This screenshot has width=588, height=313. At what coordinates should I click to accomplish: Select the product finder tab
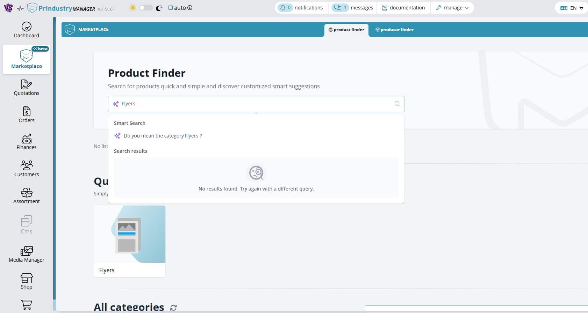pos(346,30)
